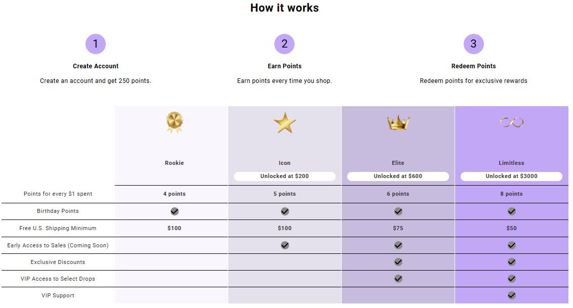The height and width of the screenshot is (308, 573).
Task: Click the 'Unlocked at $3000' pill
Action: [512, 177]
